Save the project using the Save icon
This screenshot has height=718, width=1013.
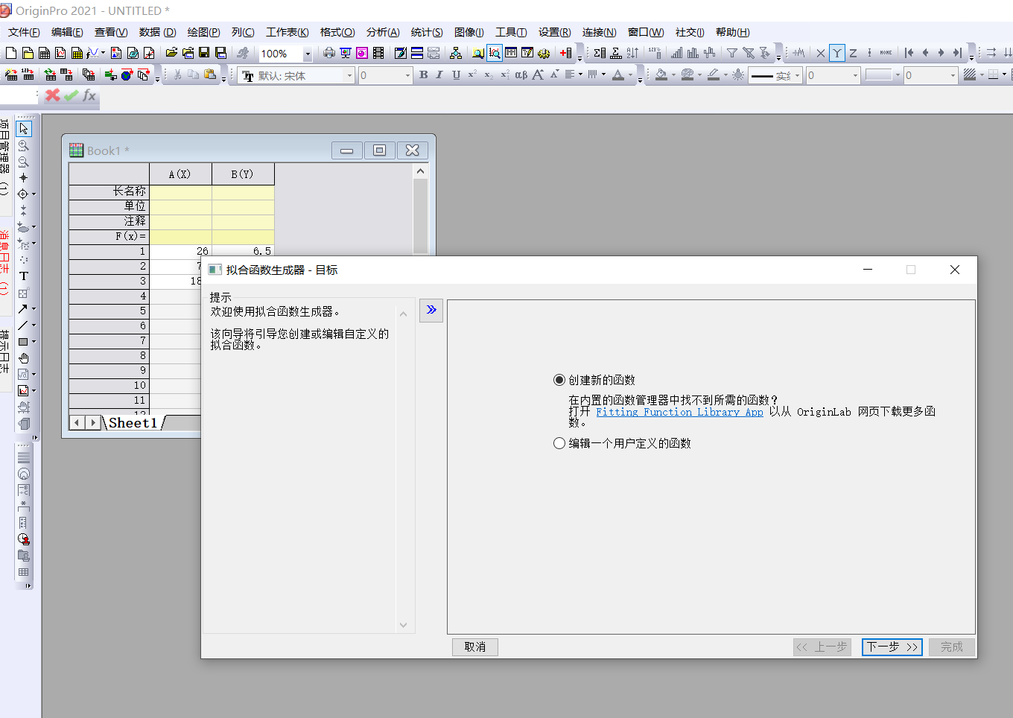tap(203, 53)
